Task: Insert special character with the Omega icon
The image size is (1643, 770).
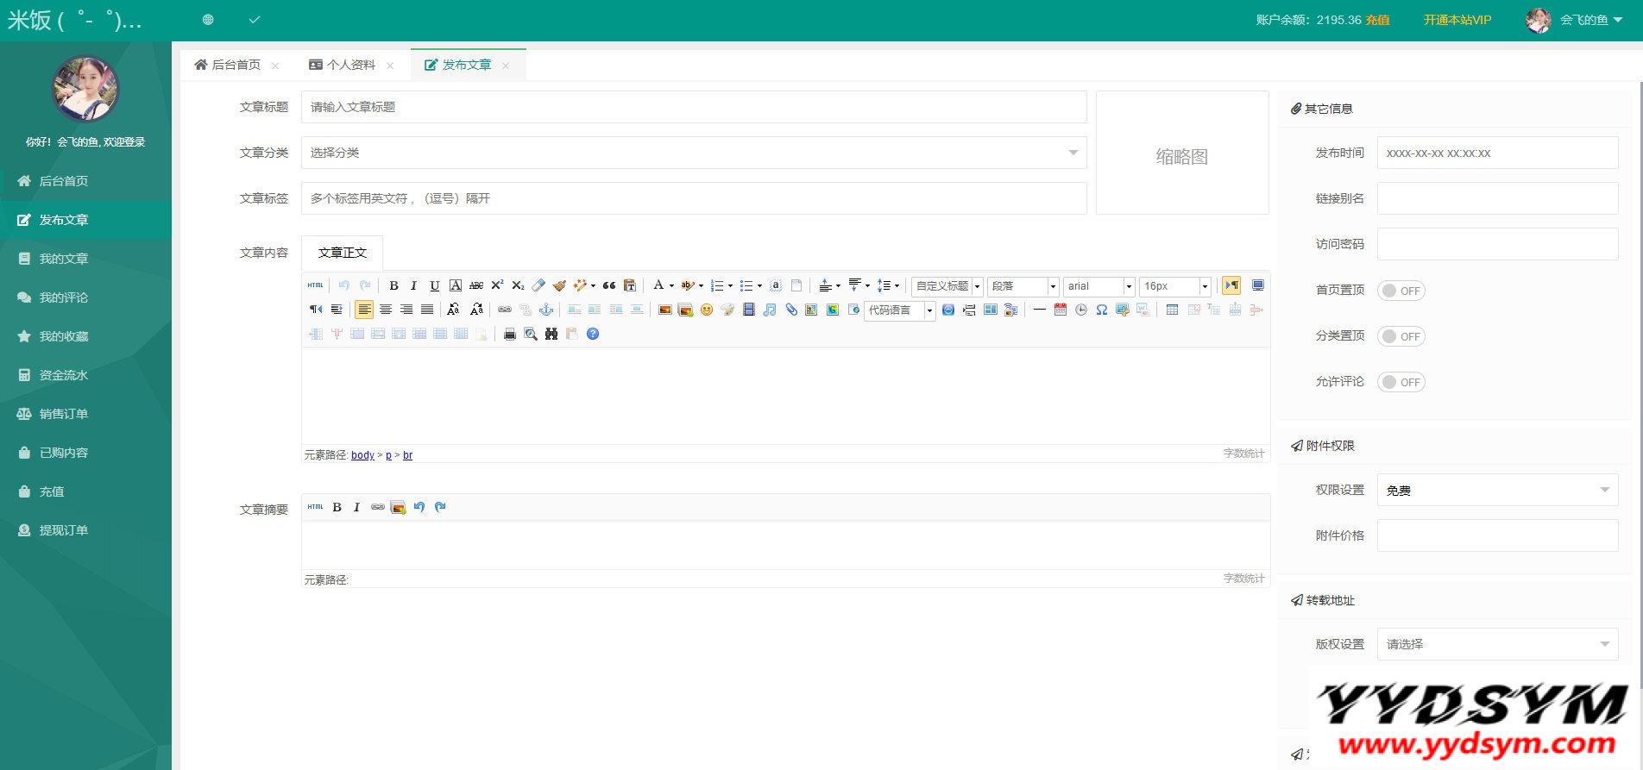Action: tap(1102, 310)
